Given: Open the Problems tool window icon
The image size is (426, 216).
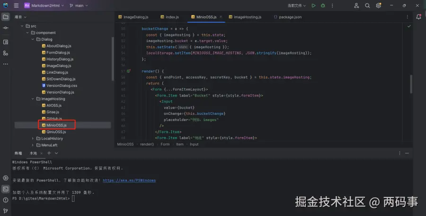Looking at the screenshot, I should click(x=5, y=200).
